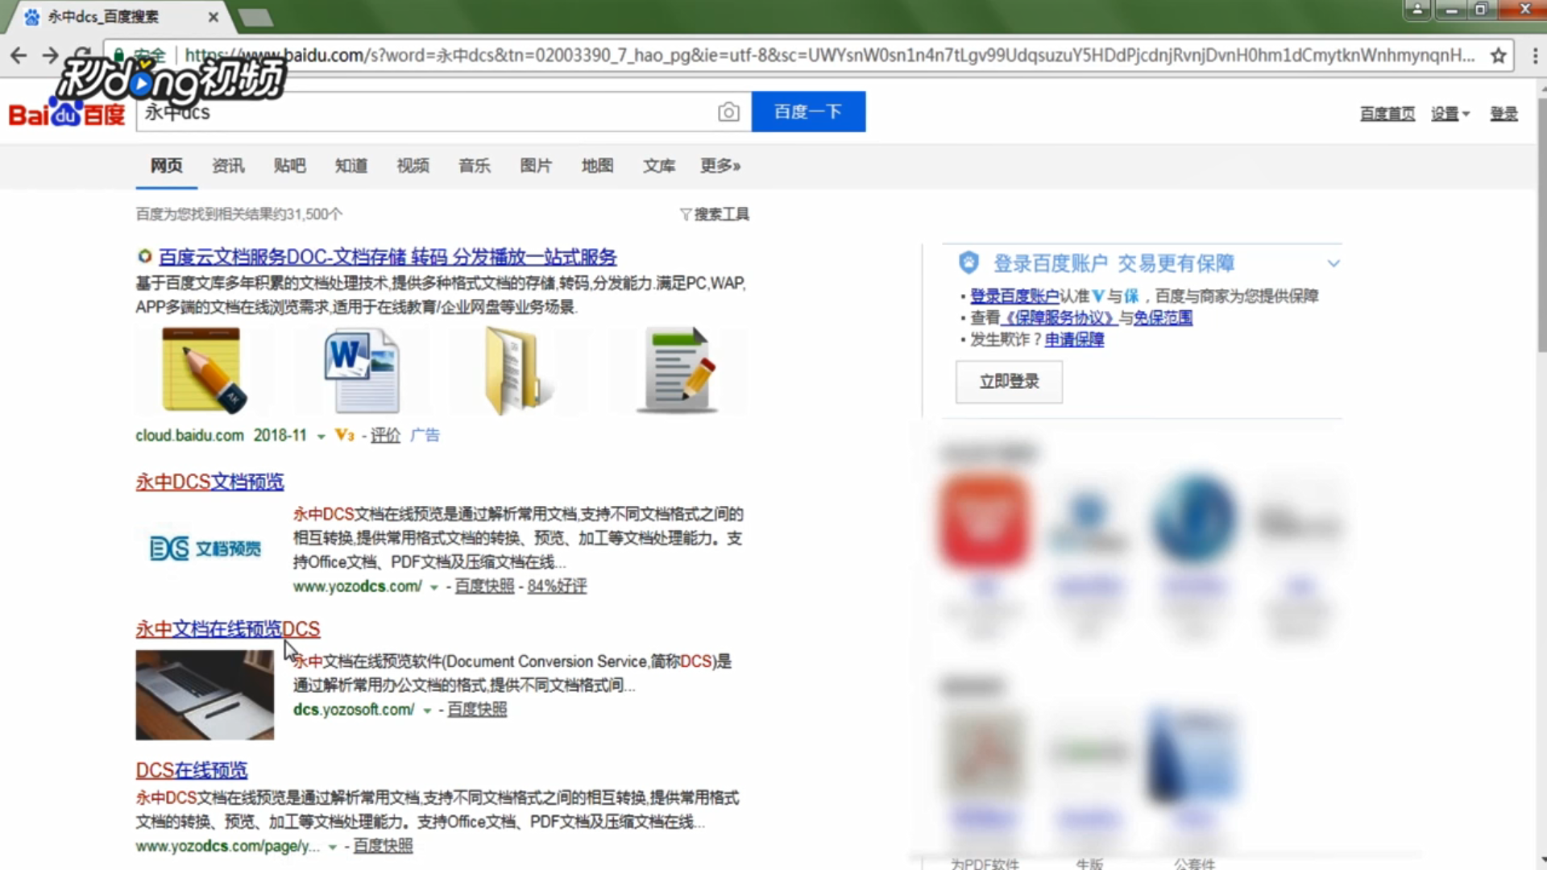
Task: Open the 《保障服务协议》 link
Action: (1060, 317)
